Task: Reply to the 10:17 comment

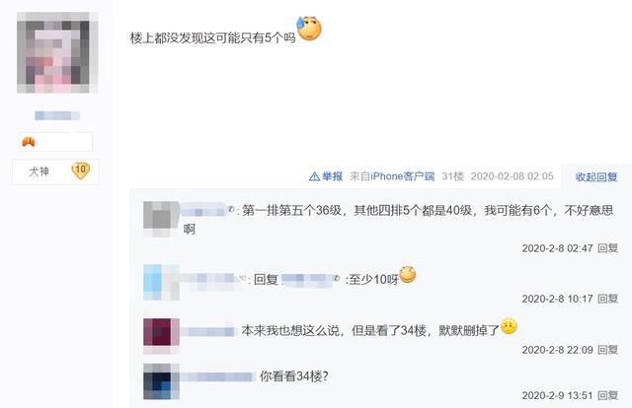Action: (607, 299)
